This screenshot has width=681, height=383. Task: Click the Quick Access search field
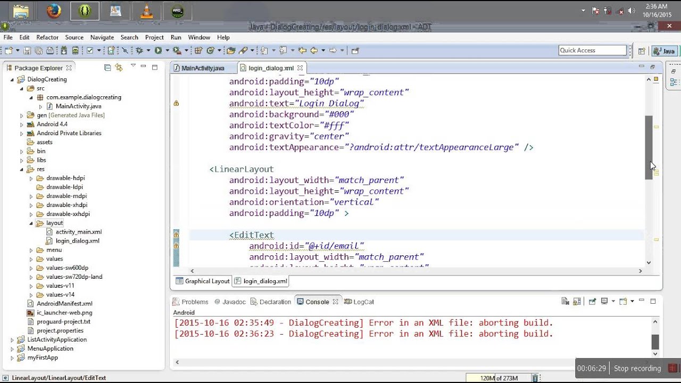point(593,50)
